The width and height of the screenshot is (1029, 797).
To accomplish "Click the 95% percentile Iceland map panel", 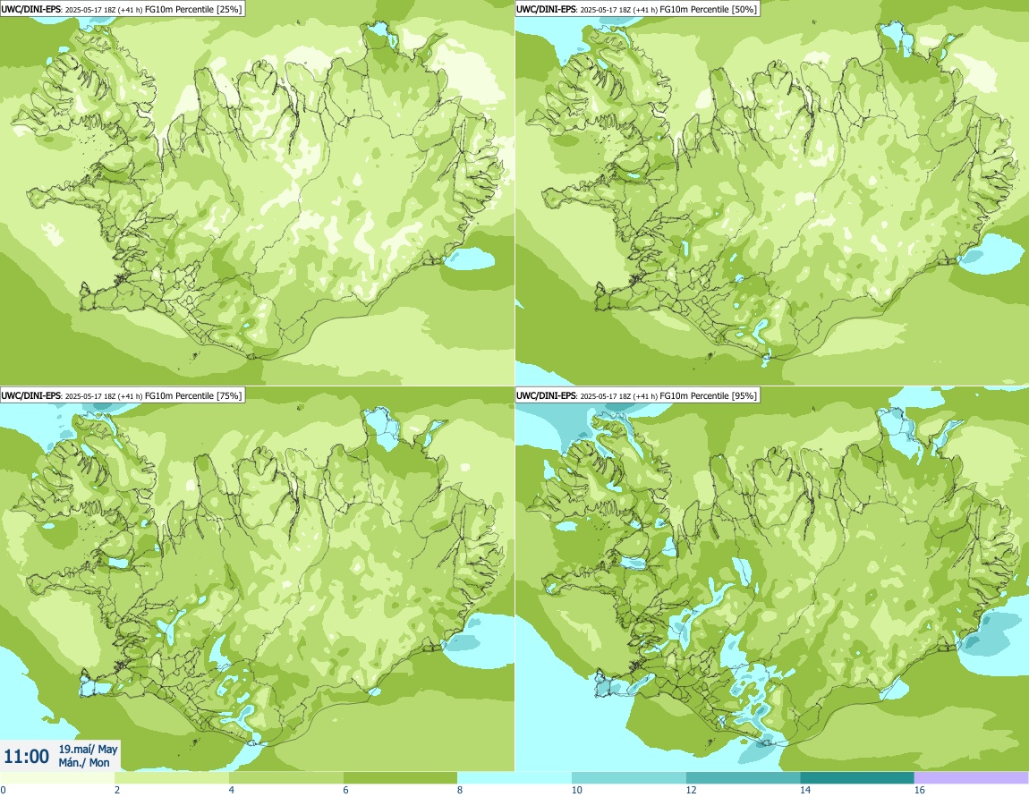I will coord(771,579).
